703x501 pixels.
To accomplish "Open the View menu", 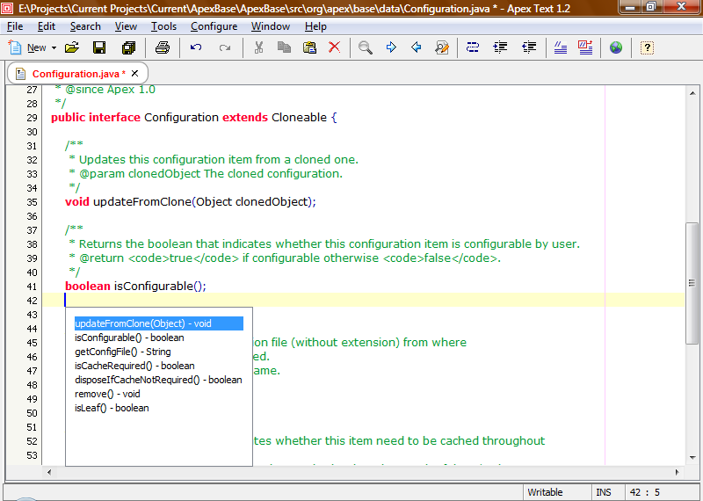I will pyautogui.click(x=126, y=26).
